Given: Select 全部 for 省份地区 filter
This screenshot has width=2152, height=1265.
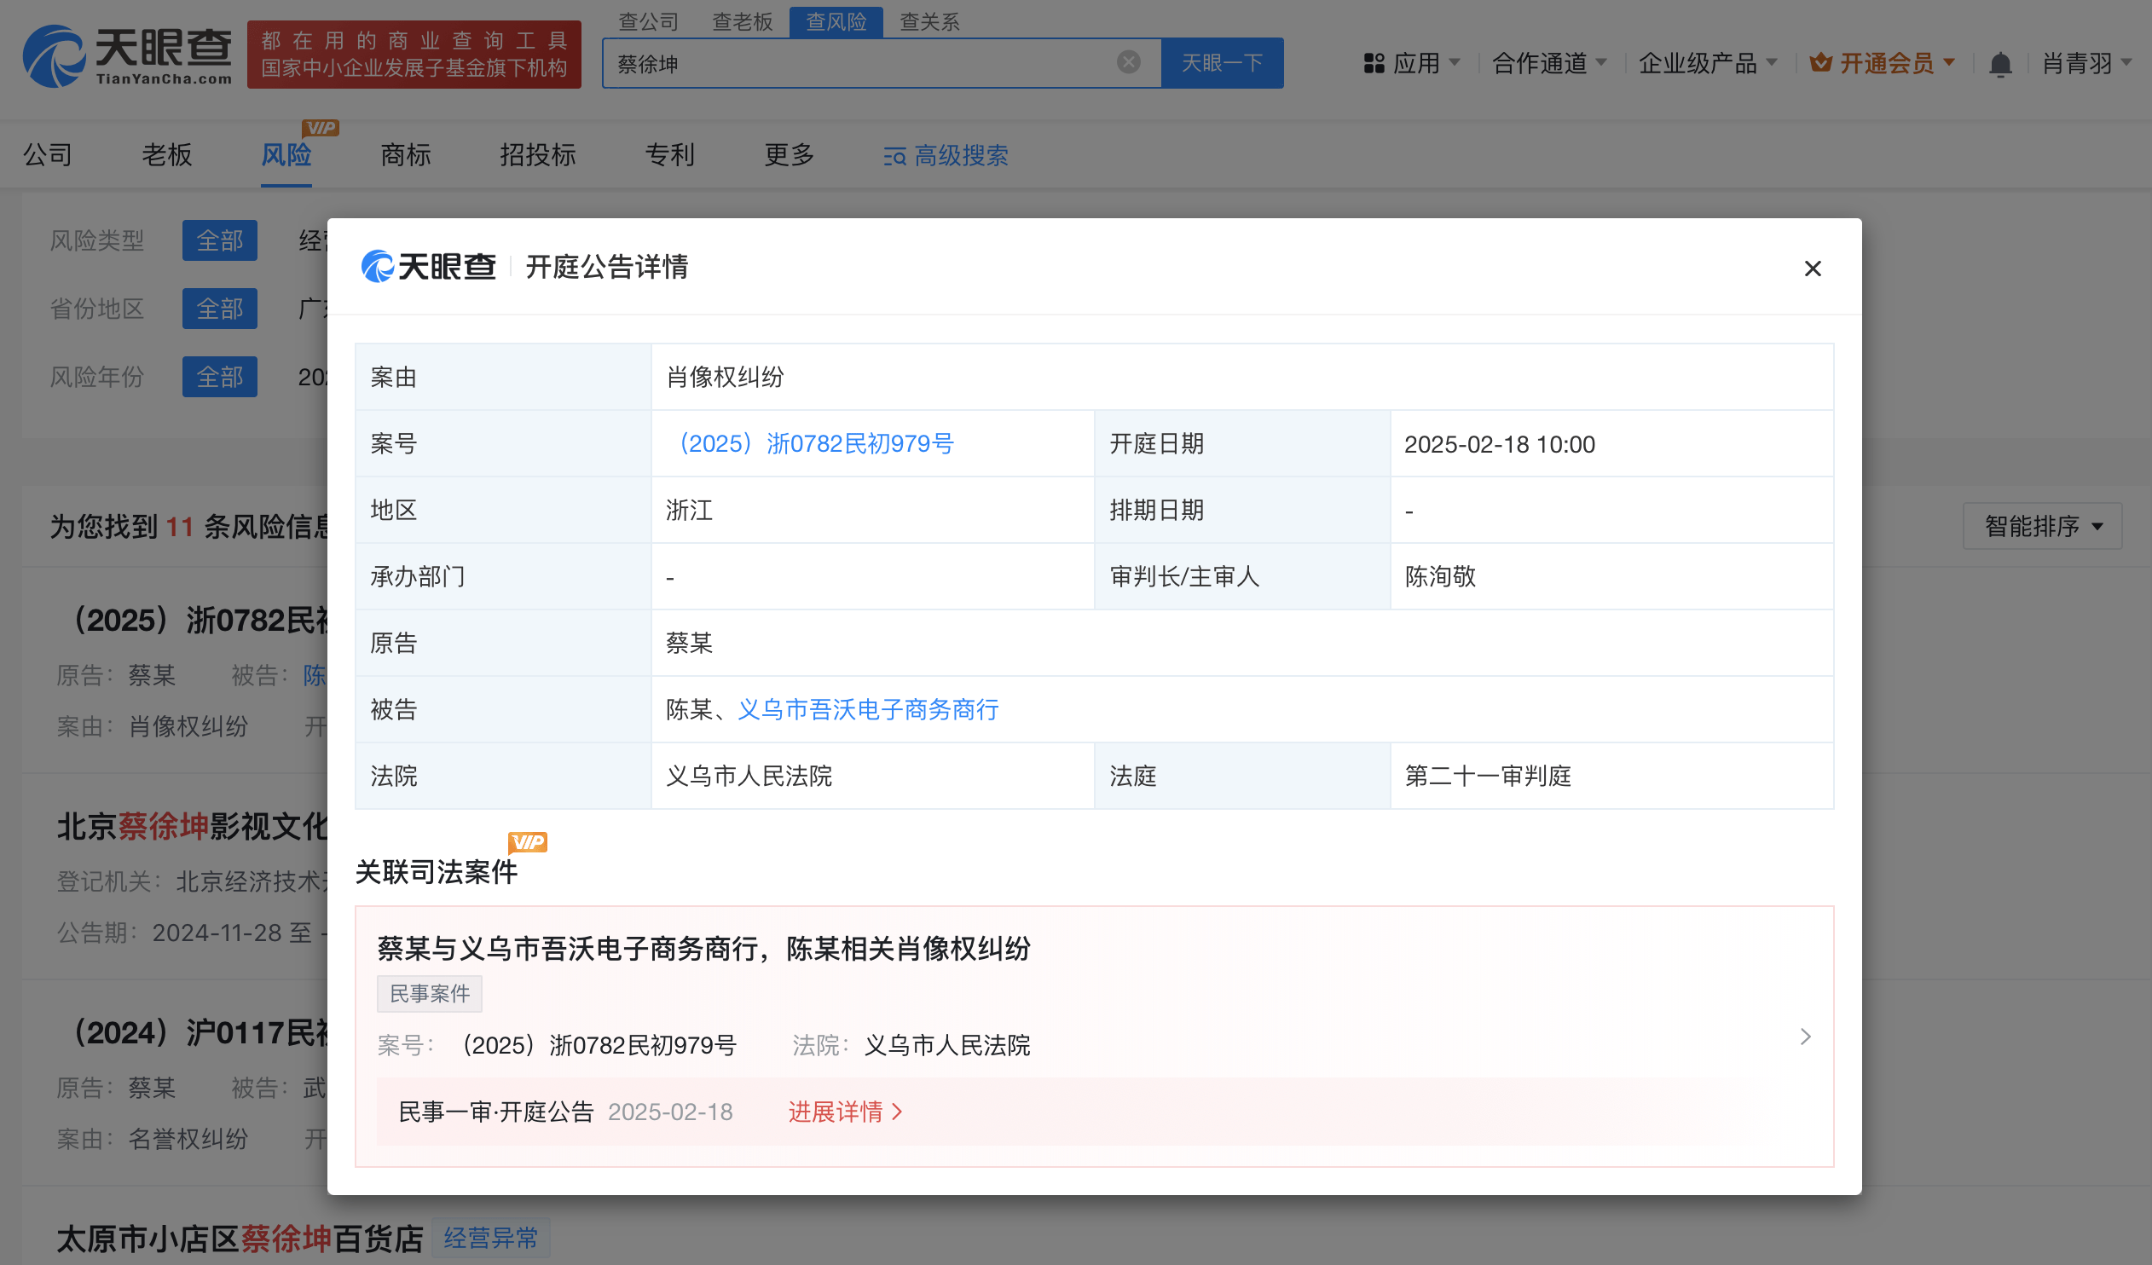Looking at the screenshot, I should [x=219, y=308].
